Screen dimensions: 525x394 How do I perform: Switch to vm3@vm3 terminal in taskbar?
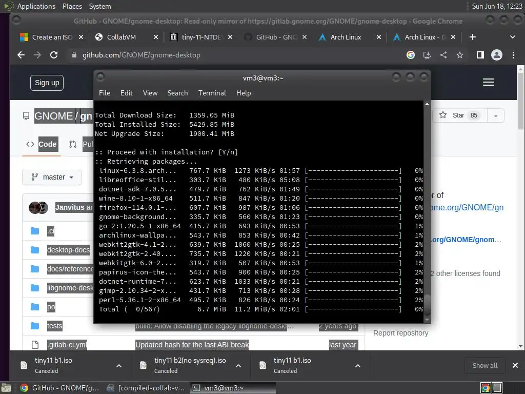[x=233, y=388]
